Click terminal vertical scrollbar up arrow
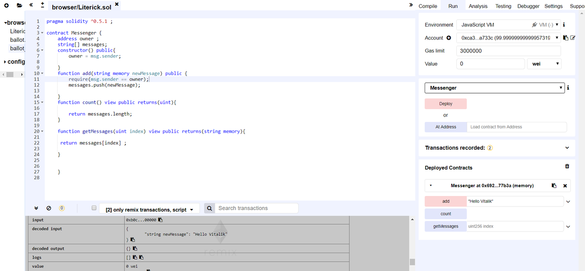585x271 pixels. 412,219
